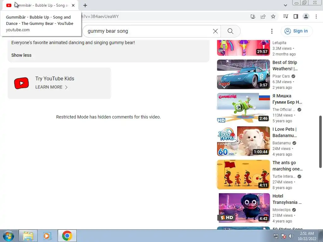Click 'Everyone's favorite animated dancing' description text
This screenshot has height=242, width=323.
tap(73, 43)
